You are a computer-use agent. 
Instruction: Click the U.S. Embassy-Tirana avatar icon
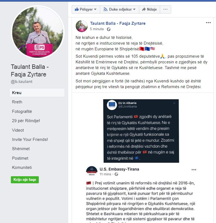click(92, 171)
